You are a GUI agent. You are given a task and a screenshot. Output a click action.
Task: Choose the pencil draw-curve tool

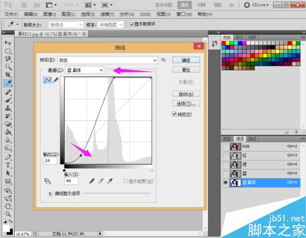(56, 80)
